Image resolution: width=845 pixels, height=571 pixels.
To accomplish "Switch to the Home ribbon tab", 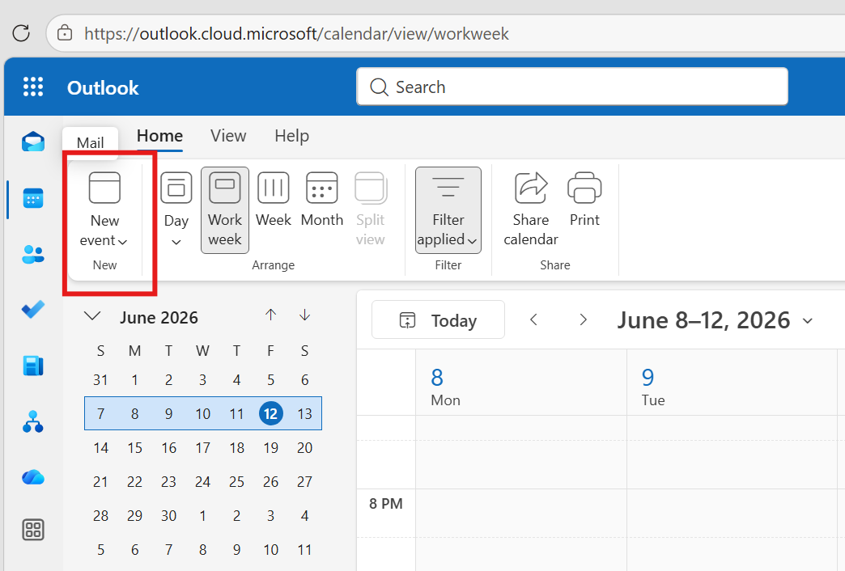I will click(x=159, y=136).
